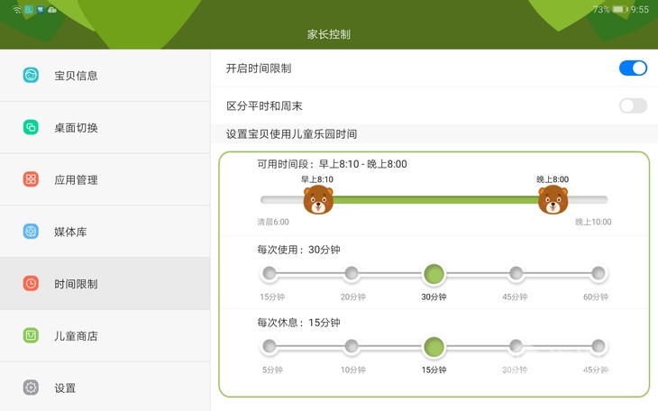Click the 媒体库 blue icon
The height and width of the screenshot is (411, 658).
(31, 232)
